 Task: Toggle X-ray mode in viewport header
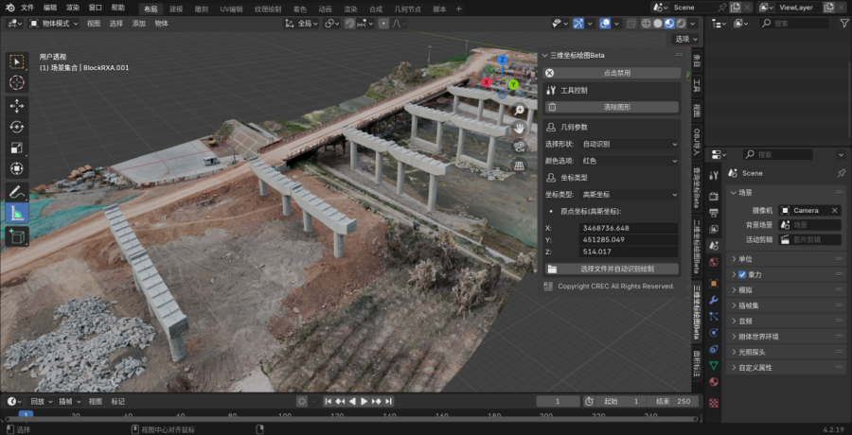click(632, 23)
